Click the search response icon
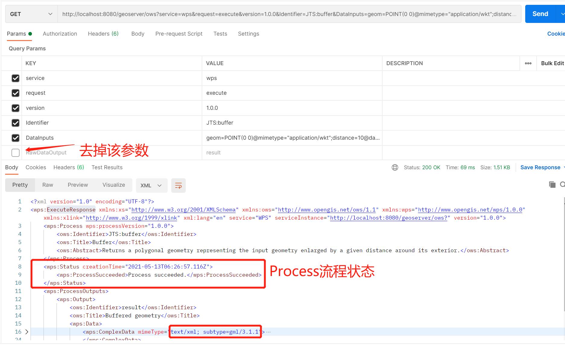The image size is (565, 346). pyautogui.click(x=562, y=185)
